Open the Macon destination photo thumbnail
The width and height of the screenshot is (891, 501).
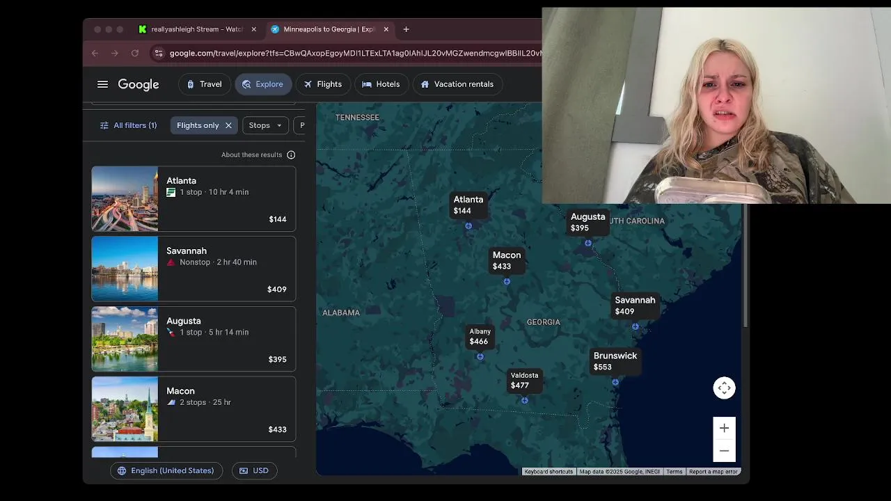(x=125, y=409)
